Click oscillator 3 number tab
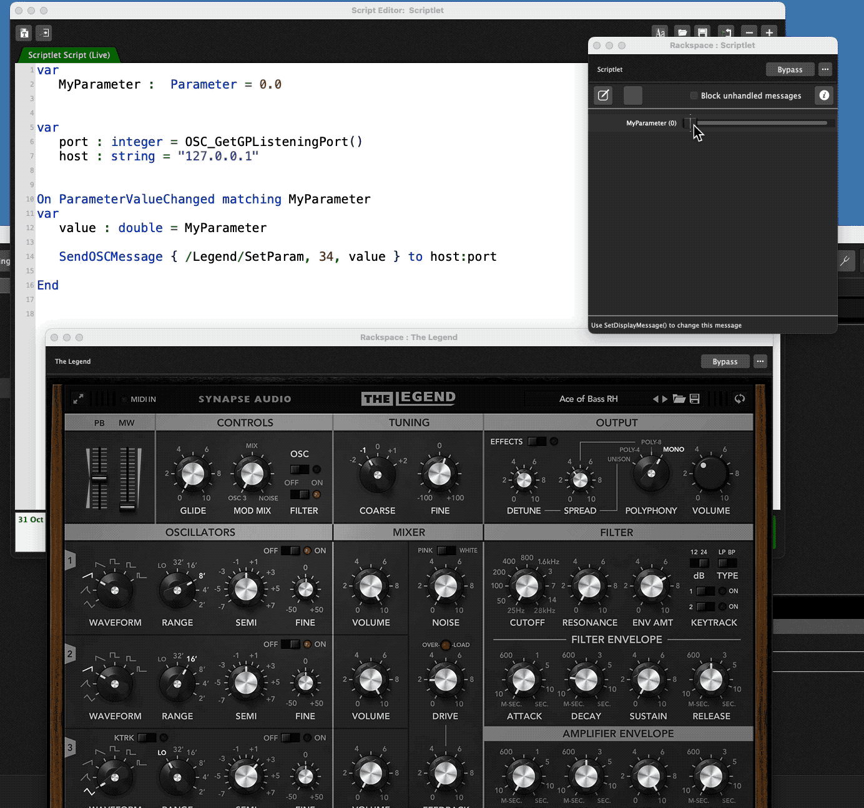Viewport: 864px width, 808px height. [x=70, y=747]
